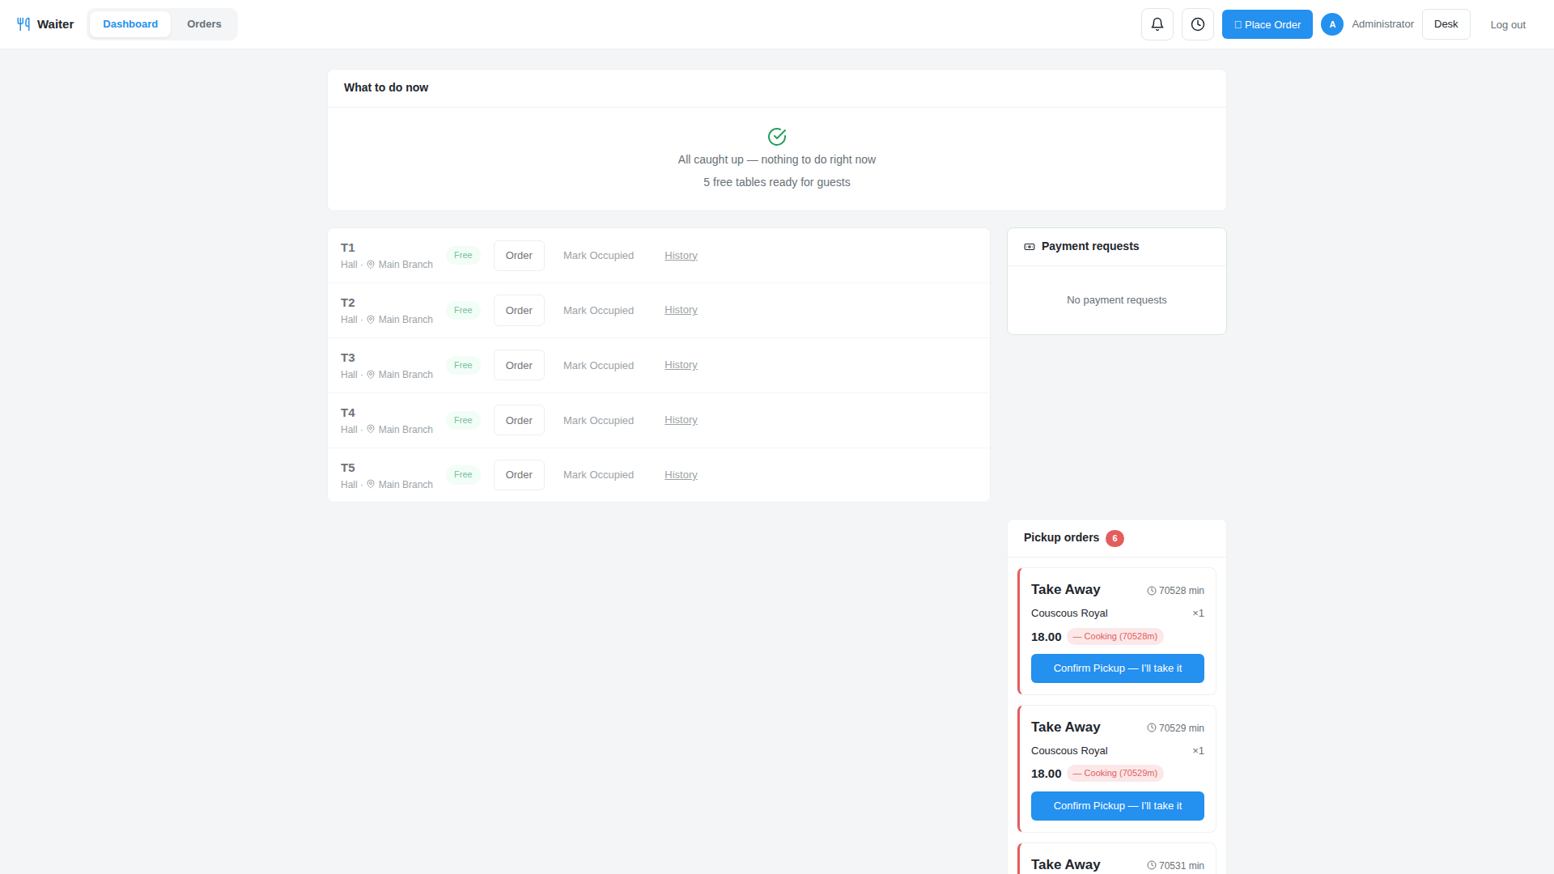Image resolution: width=1554 pixels, height=874 pixels.
Task: Open the Desk view button
Action: 1446,24
